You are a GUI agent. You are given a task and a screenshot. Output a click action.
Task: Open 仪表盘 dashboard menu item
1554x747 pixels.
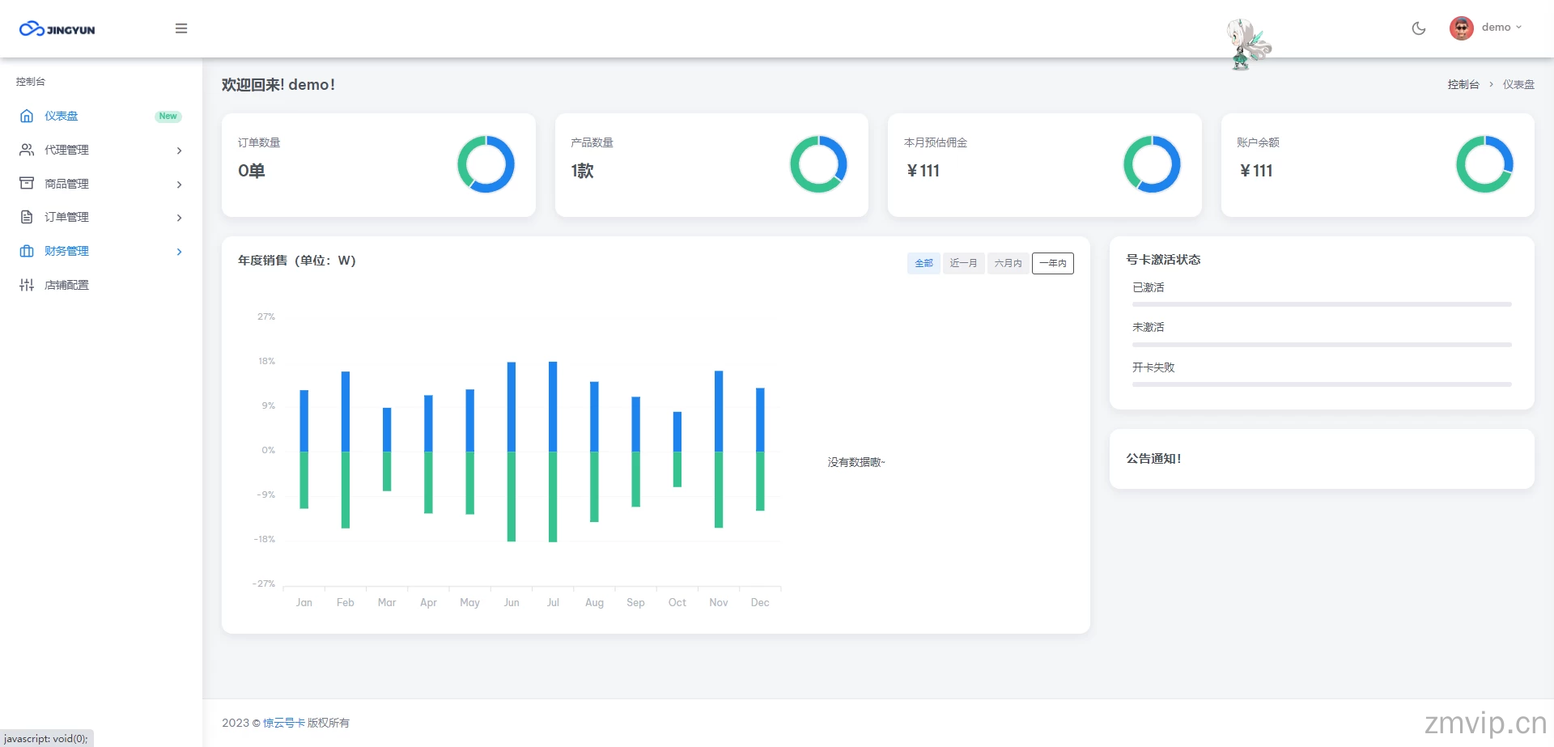pos(100,116)
